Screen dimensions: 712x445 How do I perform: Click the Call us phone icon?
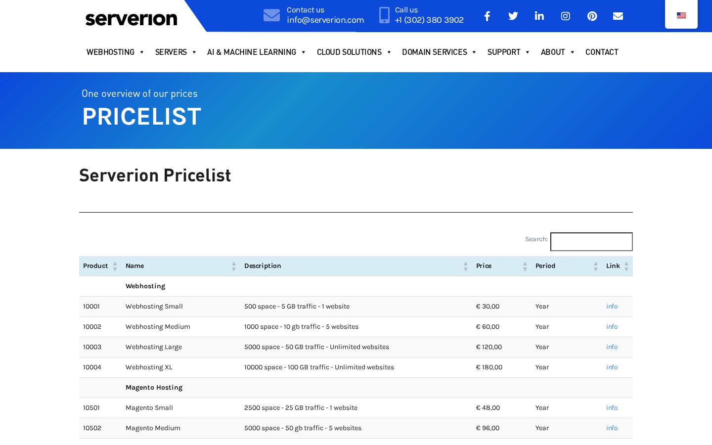[x=384, y=15]
